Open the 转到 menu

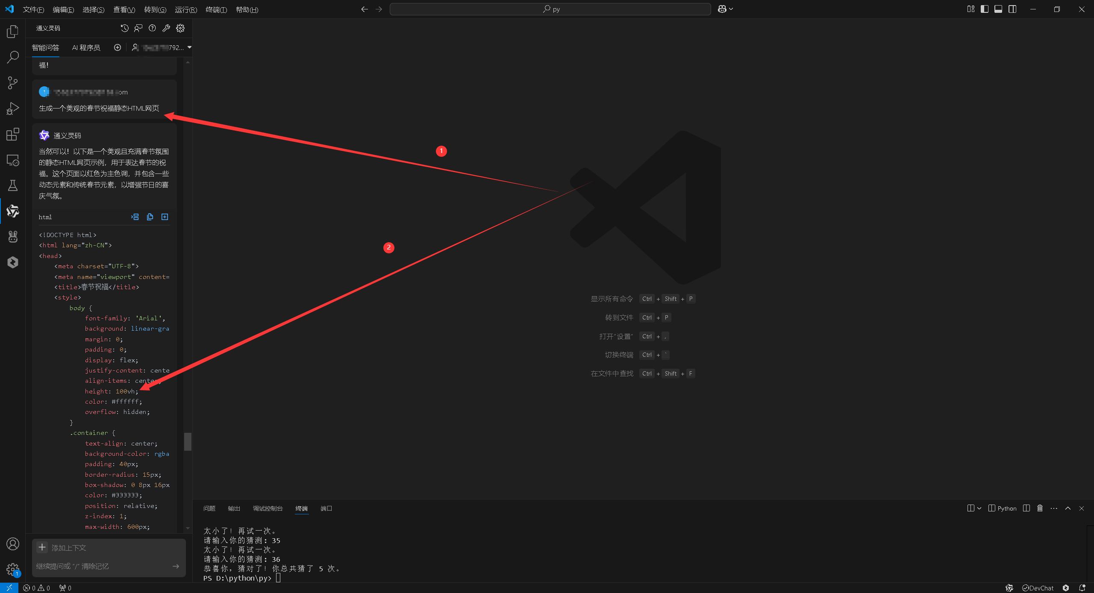click(x=155, y=9)
